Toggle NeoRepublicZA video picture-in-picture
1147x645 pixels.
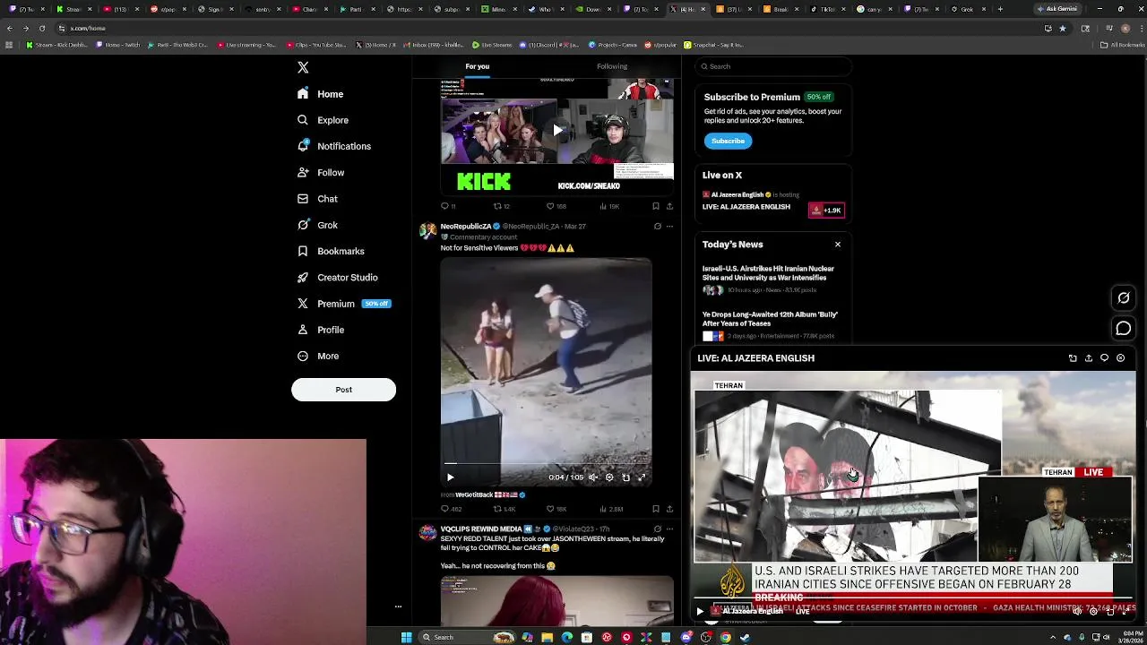[625, 477]
